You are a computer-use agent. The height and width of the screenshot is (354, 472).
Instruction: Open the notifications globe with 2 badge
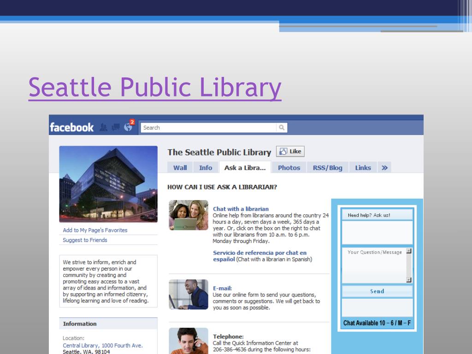pyautogui.click(x=129, y=126)
